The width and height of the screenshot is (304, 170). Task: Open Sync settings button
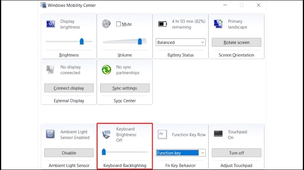pos(125,88)
